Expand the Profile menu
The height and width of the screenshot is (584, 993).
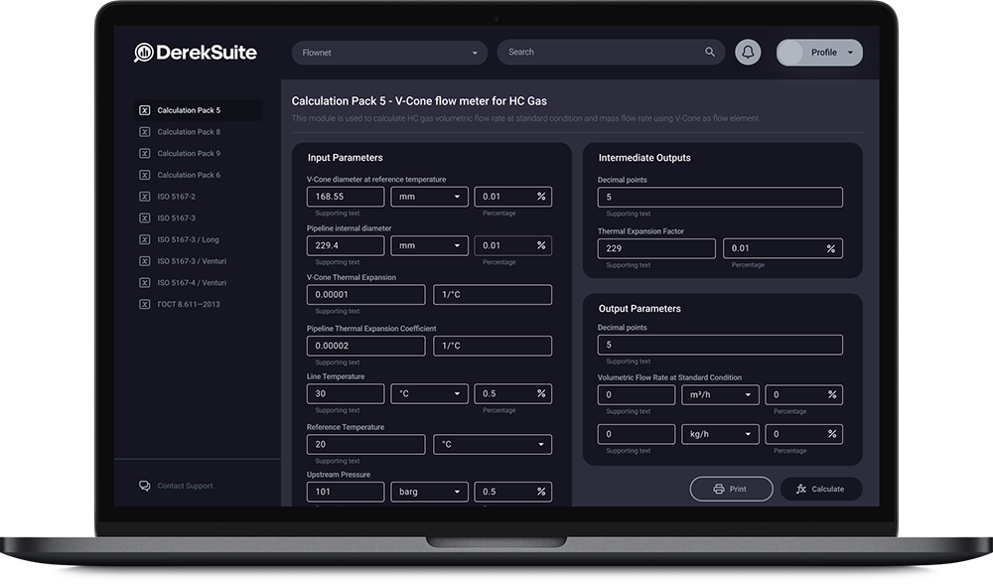pos(819,53)
